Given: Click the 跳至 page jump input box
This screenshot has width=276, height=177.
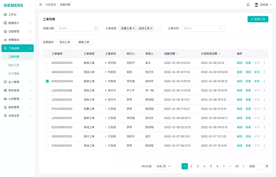Looking at the screenshot, I should click(x=260, y=166).
